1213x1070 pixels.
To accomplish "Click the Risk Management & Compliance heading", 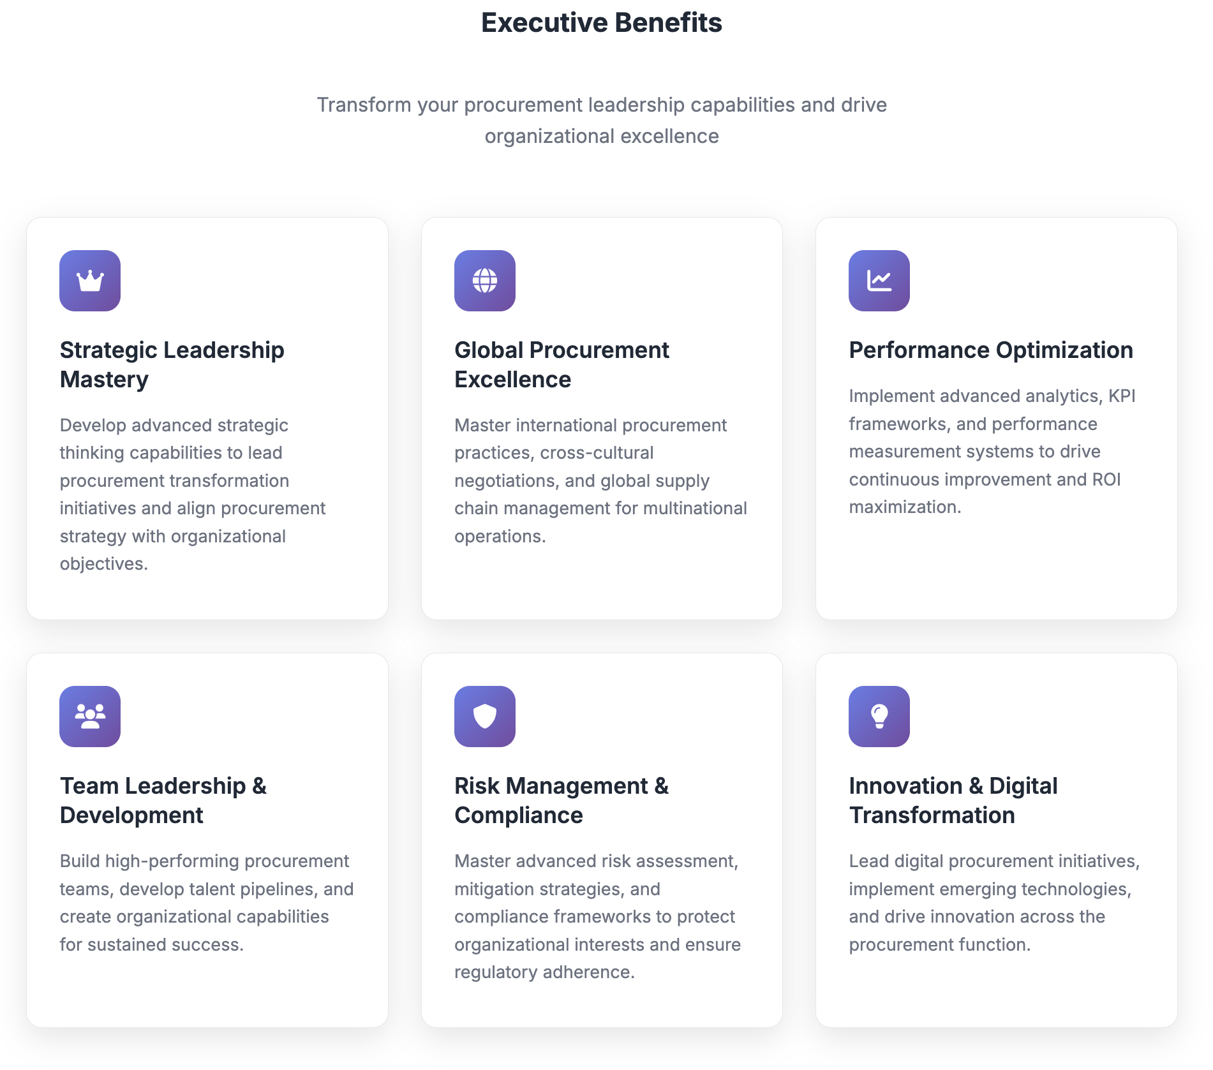I will point(561,800).
